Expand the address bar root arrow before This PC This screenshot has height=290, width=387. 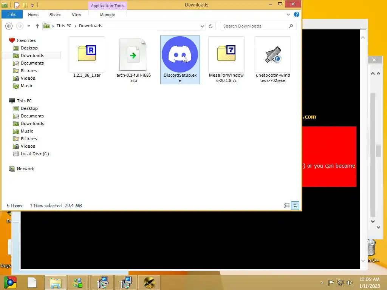pos(53,26)
